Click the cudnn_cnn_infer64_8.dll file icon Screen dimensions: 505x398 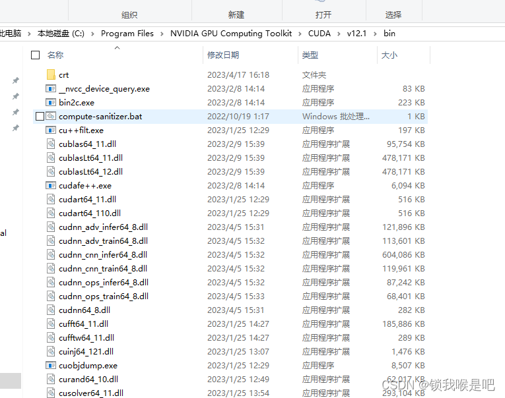51,254
